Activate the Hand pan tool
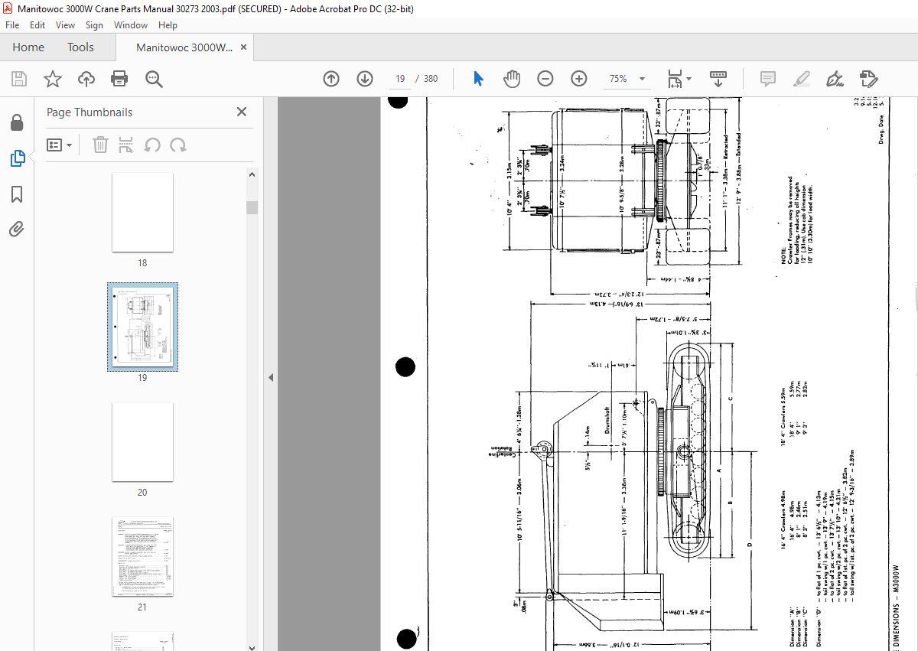The height and width of the screenshot is (651, 918). pos(512,79)
